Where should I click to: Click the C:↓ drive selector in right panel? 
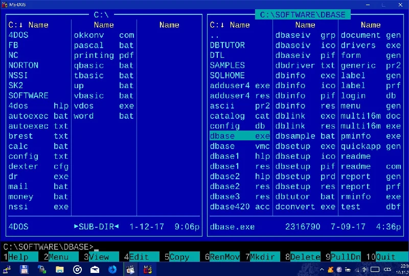tap(217, 25)
